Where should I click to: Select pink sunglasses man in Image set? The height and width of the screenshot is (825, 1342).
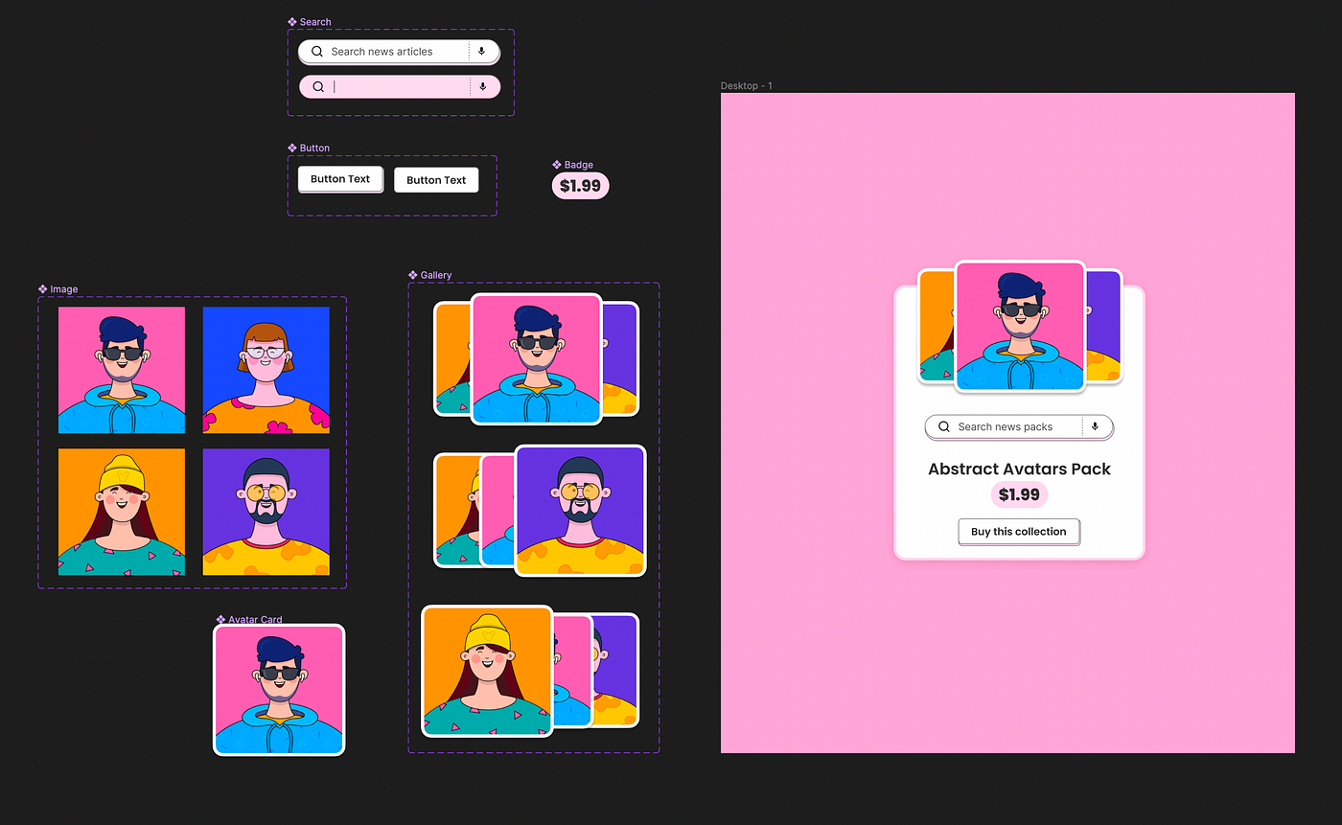(122, 370)
